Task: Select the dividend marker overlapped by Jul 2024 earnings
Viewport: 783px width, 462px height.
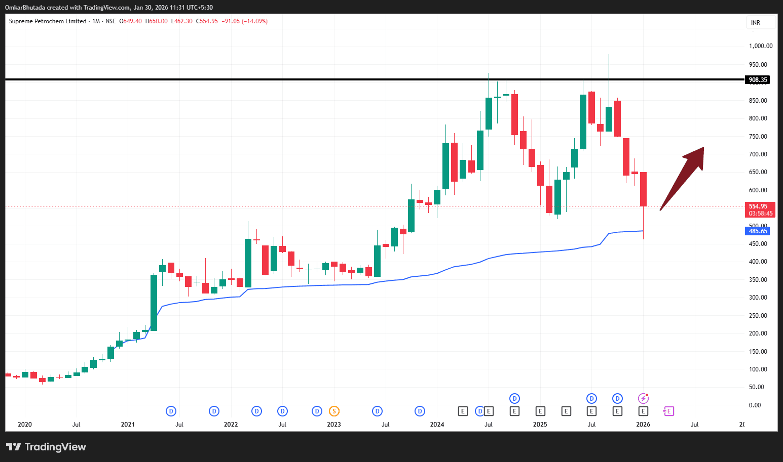Action: 479,411
